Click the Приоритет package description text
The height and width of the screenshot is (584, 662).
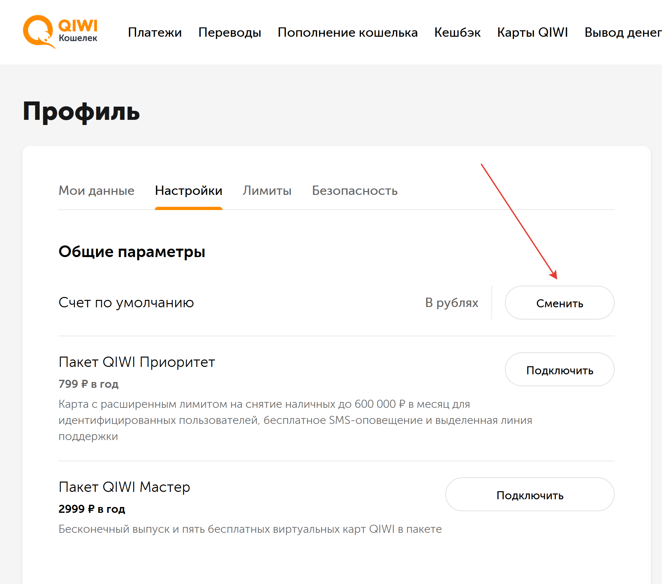[x=295, y=420]
